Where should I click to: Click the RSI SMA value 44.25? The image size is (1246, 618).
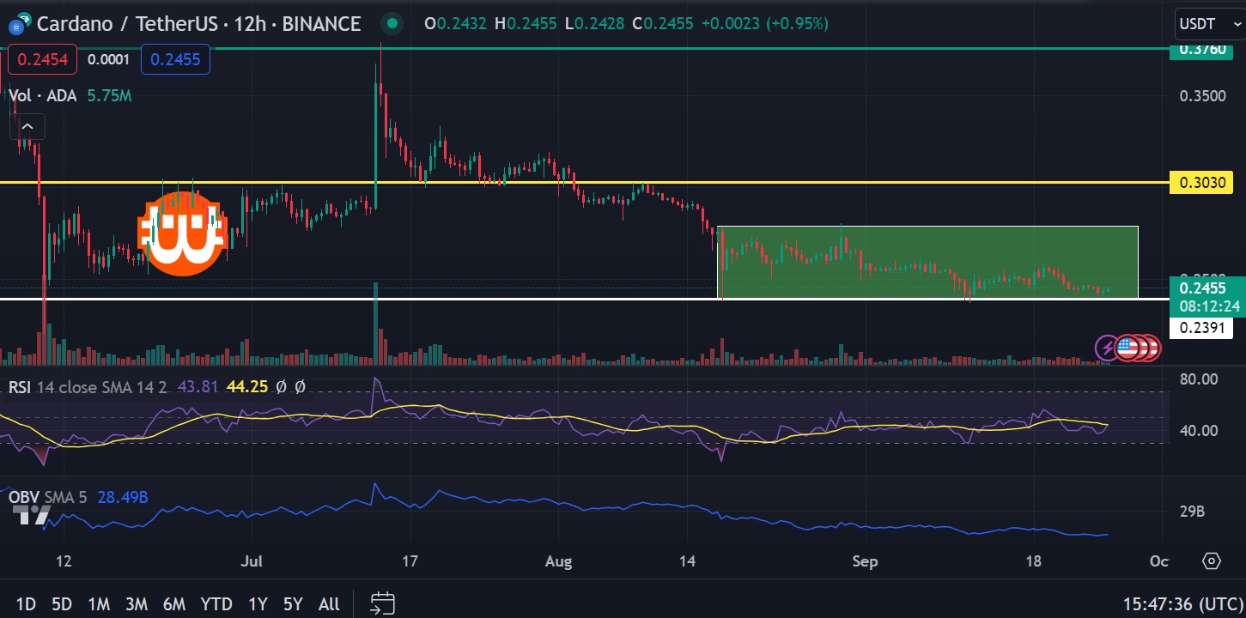[x=246, y=387]
